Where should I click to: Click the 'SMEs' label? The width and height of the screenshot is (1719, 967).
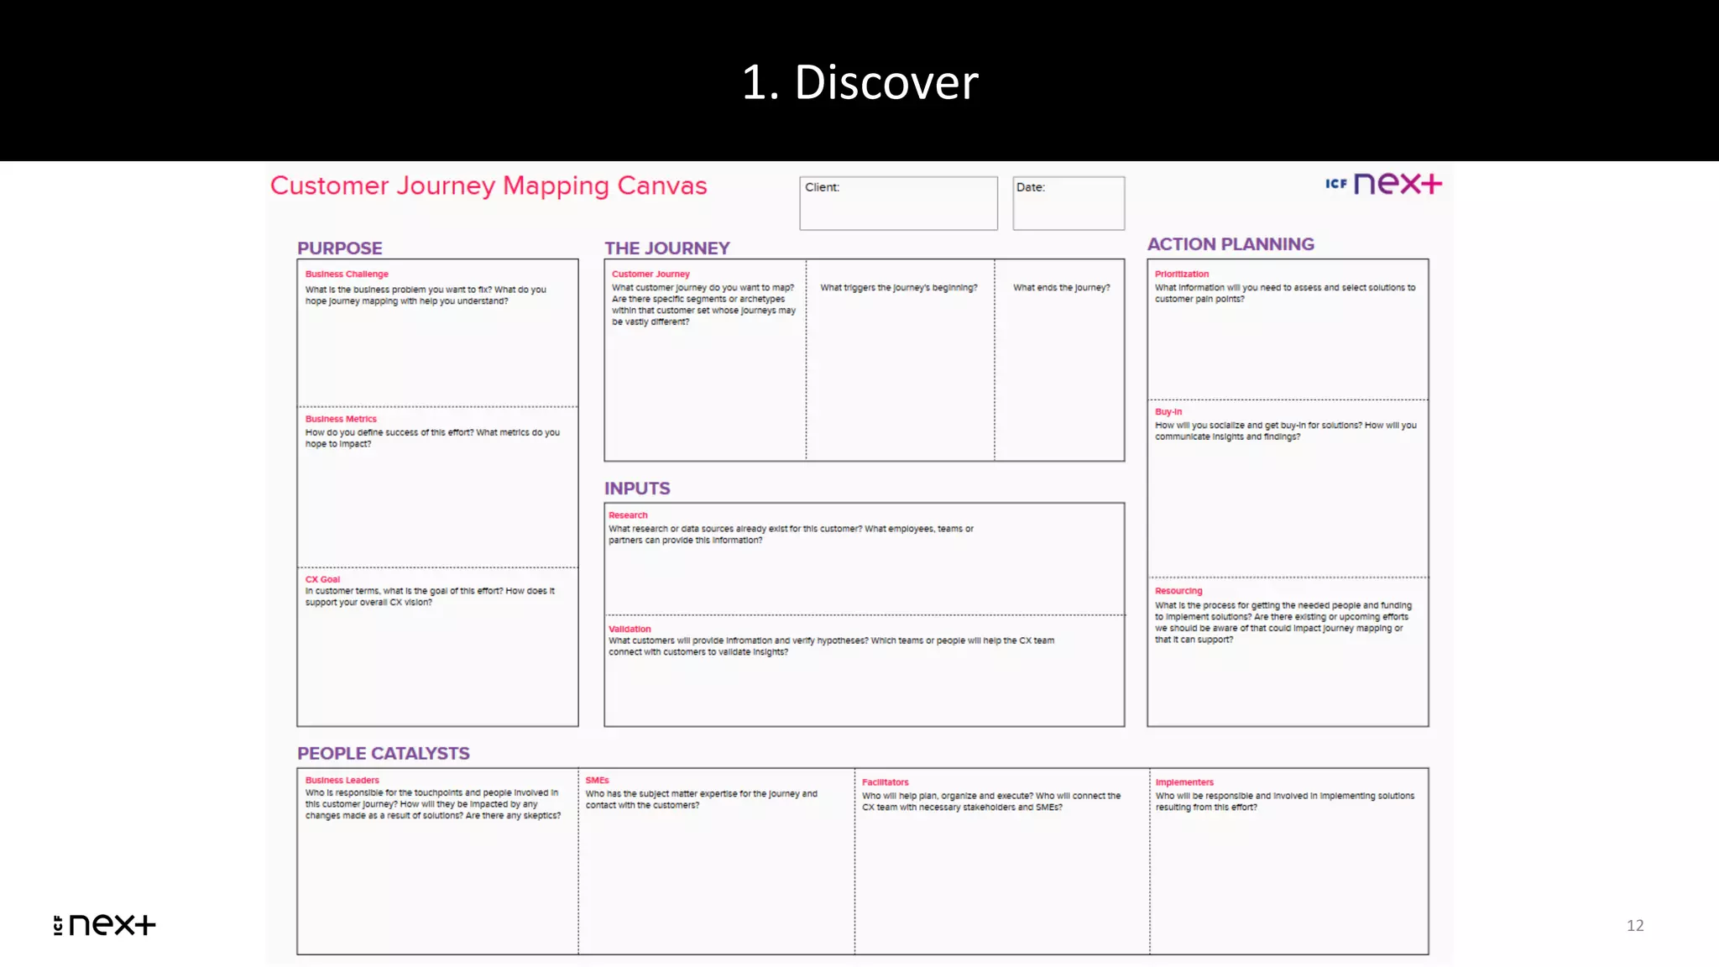pyautogui.click(x=597, y=781)
